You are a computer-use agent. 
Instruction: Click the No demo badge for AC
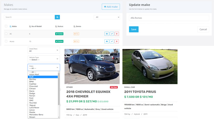[x=76, y=34]
